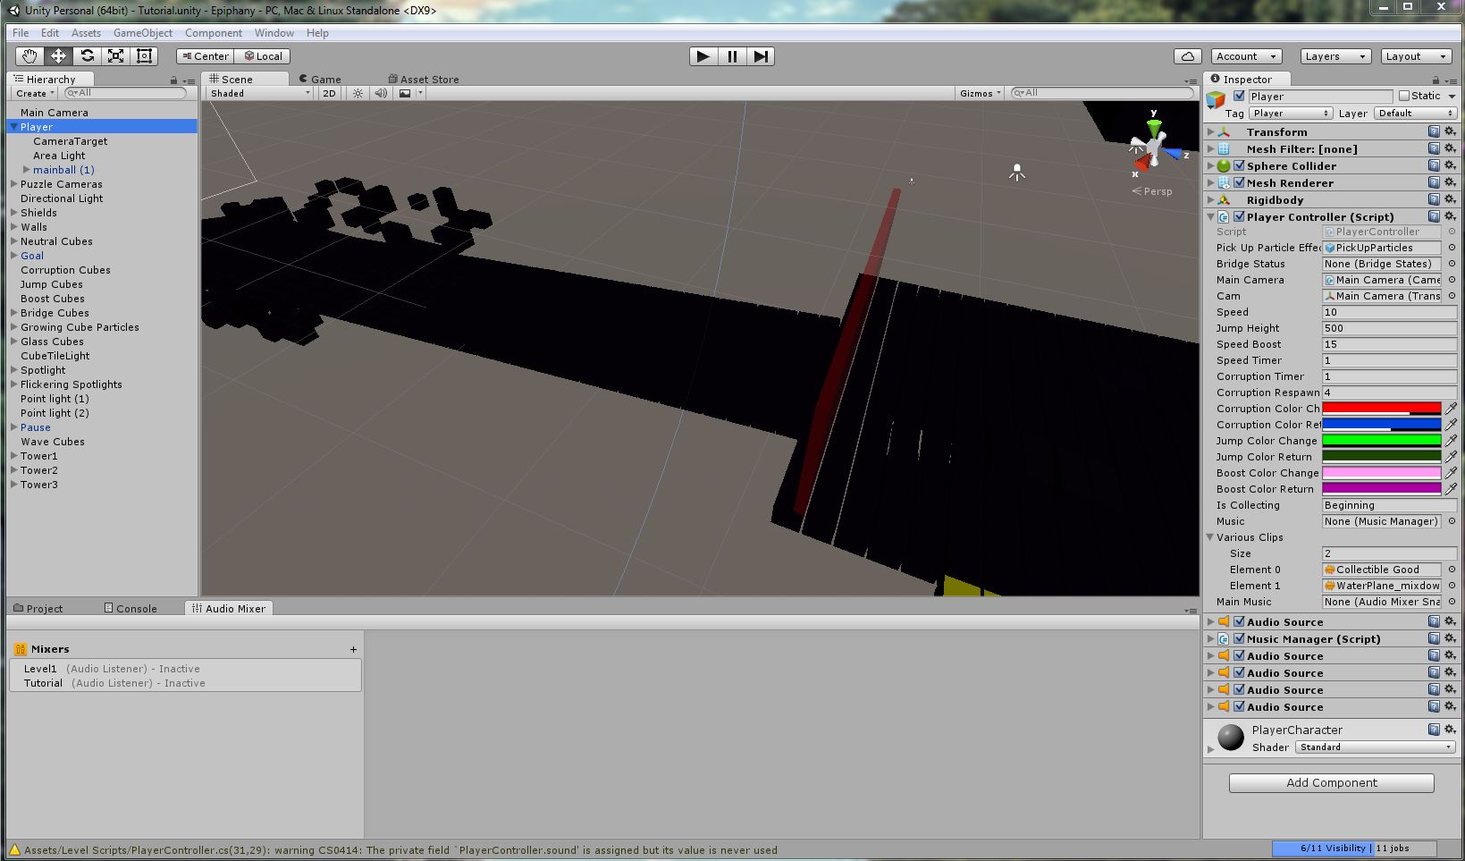Select the Move tool
Viewport: 1465px width, 861px height.
click(x=58, y=56)
